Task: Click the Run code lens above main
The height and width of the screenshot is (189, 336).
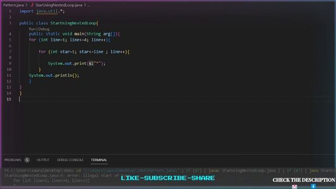Action: (32, 29)
